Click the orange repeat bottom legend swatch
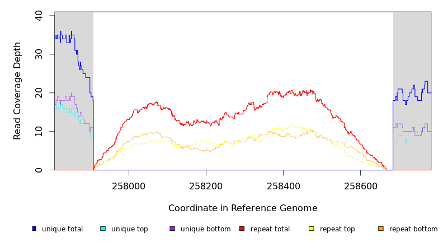The image size is (443, 242). click(x=381, y=229)
